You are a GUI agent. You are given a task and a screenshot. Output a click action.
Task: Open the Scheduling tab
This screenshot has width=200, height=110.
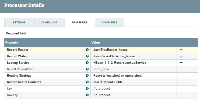pos(49,23)
